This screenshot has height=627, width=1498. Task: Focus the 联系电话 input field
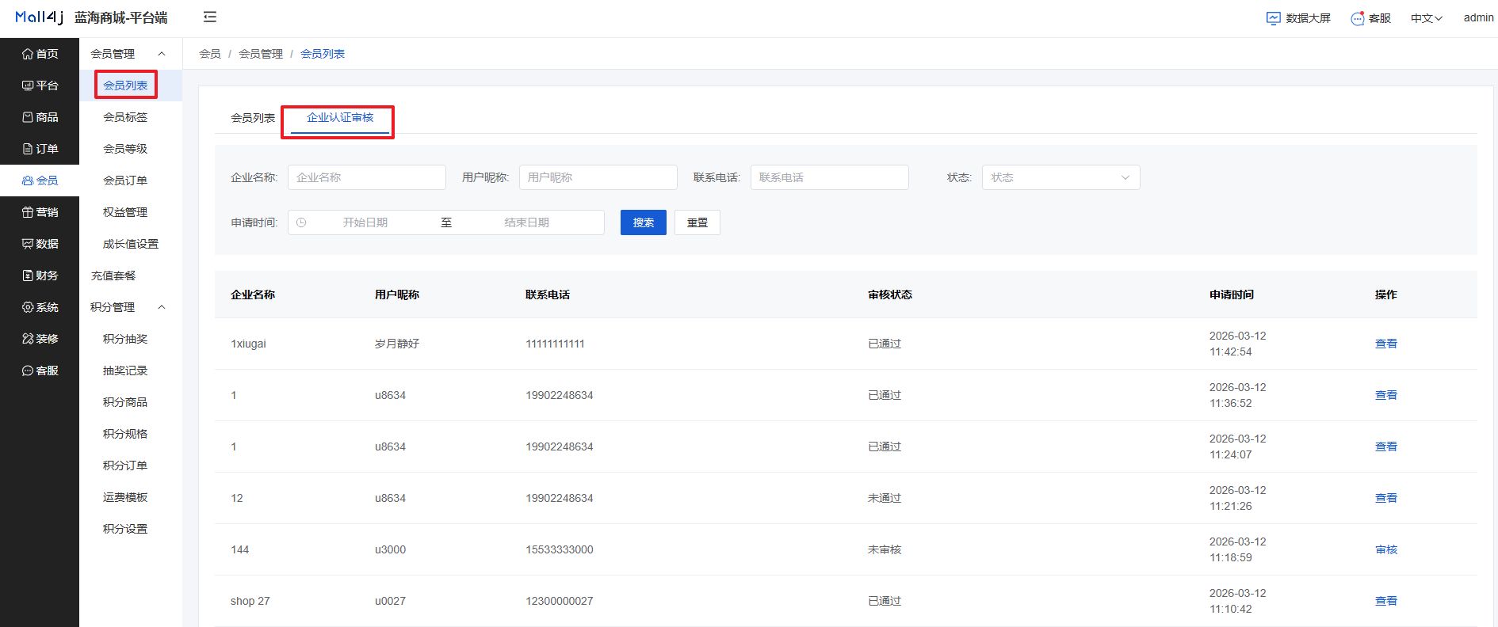[830, 177]
